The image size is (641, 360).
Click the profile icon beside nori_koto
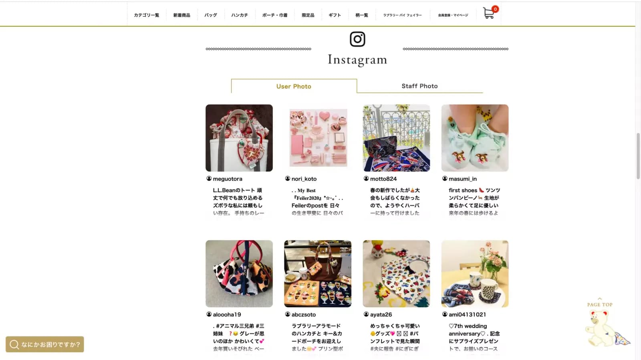click(287, 179)
